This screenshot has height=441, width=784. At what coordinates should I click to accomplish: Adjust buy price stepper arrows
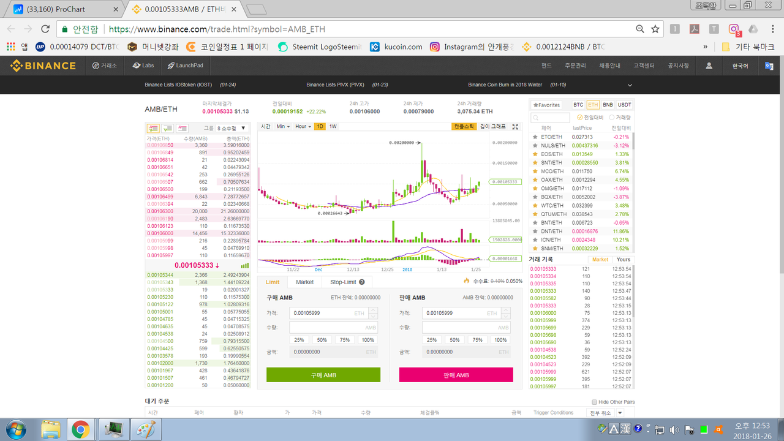(x=372, y=313)
